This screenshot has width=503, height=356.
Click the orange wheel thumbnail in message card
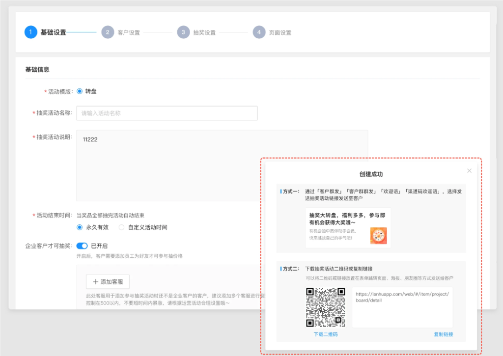[x=378, y=236]
